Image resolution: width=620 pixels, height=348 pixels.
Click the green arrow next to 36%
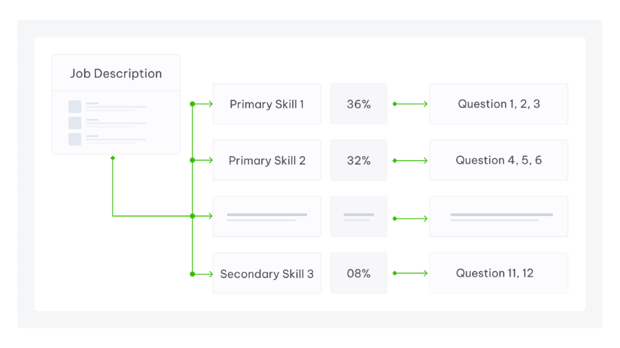point(410,104)
